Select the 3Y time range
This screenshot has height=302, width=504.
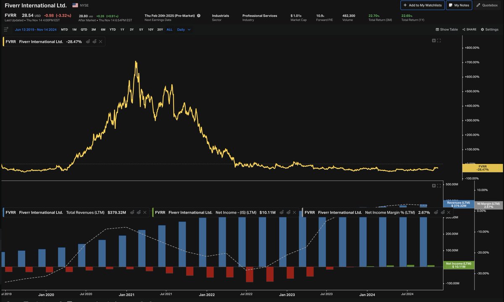(x=131, y=29)
